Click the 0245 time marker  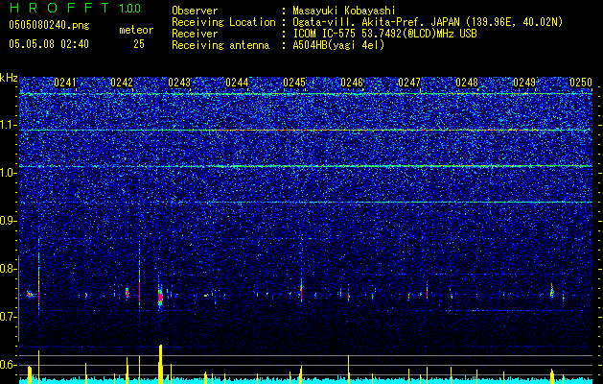click(x=294, y=83)
